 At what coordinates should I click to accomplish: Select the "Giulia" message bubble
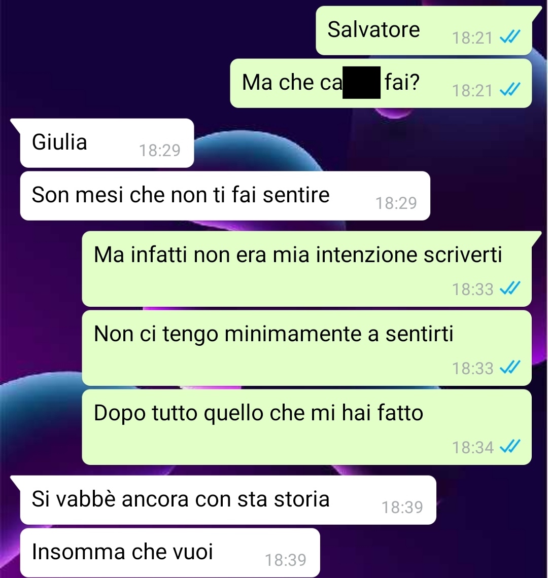point(107,143)
